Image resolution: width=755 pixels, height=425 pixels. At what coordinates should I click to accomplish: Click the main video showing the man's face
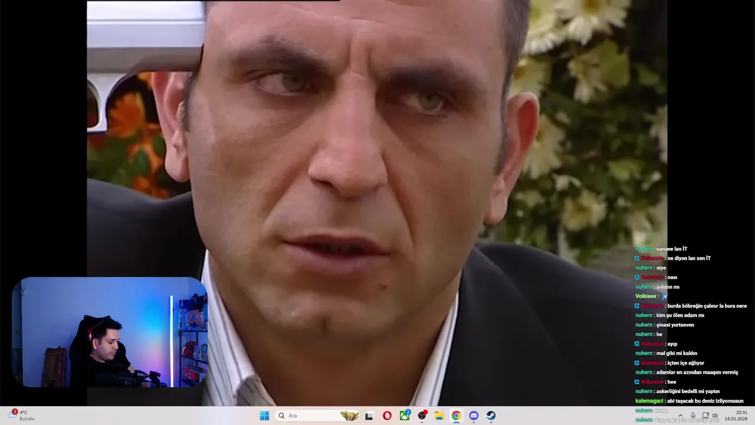tap(377, 203)
